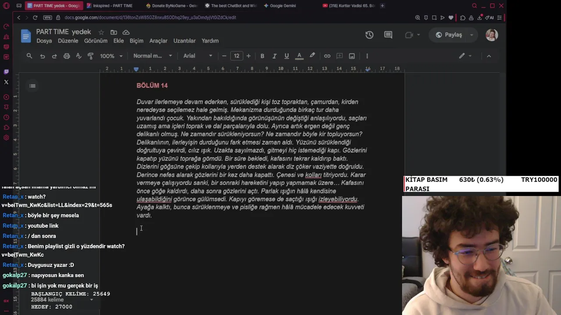Switch to the Google Gemini tab
The width and height of the screenshot is (561, 315).
point(289,6)
